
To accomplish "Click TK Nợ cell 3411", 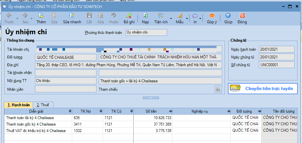I will [x=88, y=124].
